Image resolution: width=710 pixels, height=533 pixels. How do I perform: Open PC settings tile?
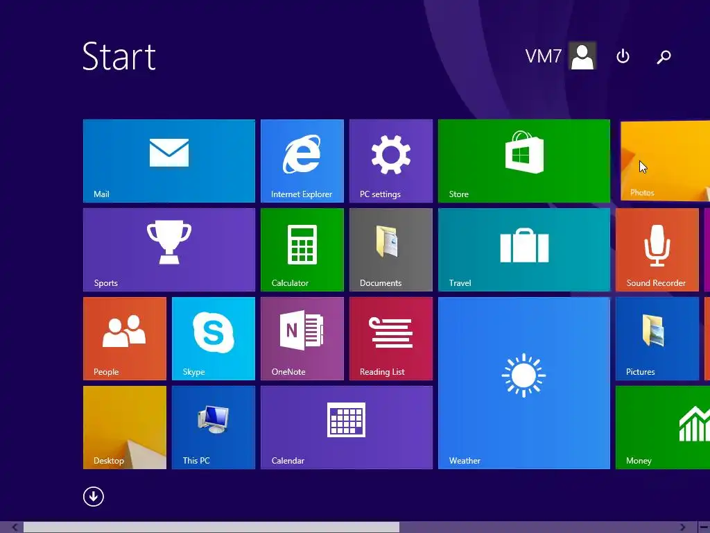tap(391, 161)
